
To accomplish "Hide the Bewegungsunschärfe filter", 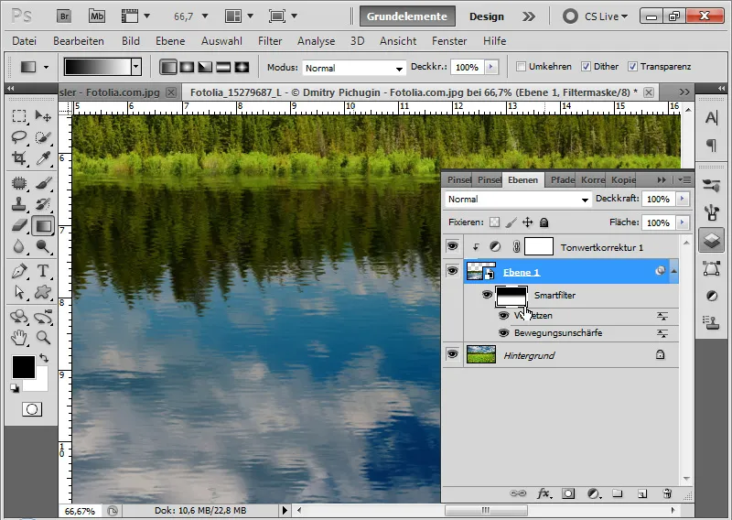I will [503, 333].
